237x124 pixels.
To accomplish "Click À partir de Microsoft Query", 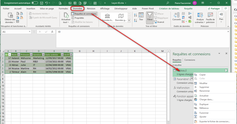I will coord(43,17).
